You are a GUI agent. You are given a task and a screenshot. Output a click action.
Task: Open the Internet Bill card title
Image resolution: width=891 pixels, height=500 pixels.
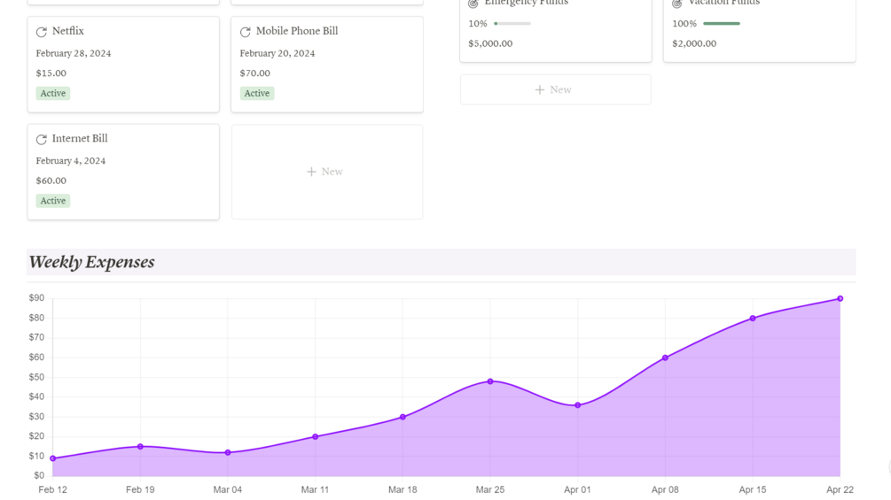(80, 138)
